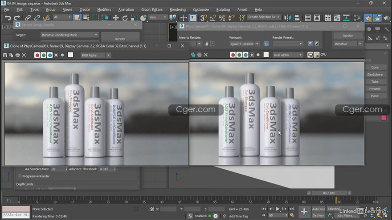Activate the Select Object tool
This screenshot has height=220, width=392.
[x=77, y=17]
